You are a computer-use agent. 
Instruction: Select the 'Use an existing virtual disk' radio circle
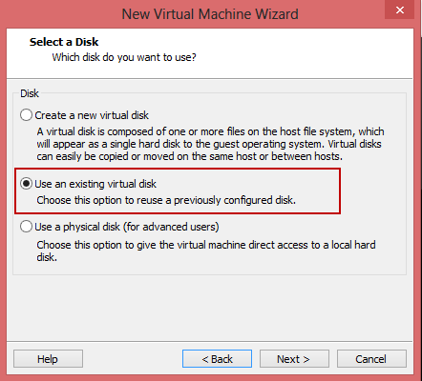[x=26, y=184]
